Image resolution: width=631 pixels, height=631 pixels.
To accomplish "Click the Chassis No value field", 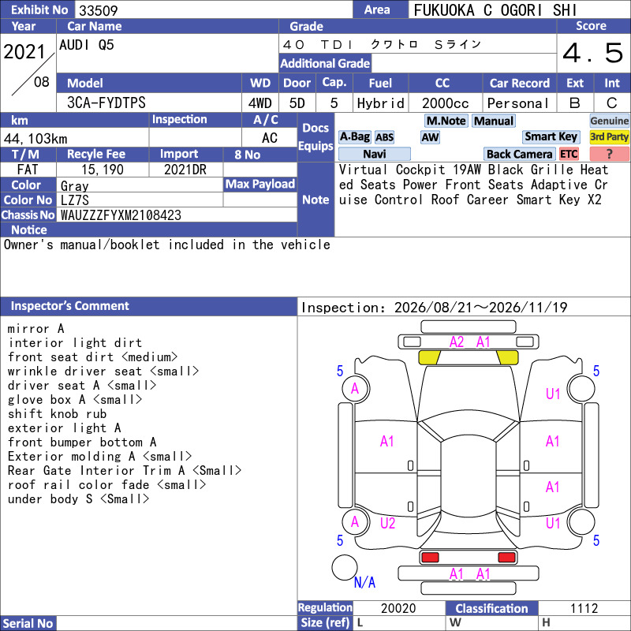I will [177, 215].
